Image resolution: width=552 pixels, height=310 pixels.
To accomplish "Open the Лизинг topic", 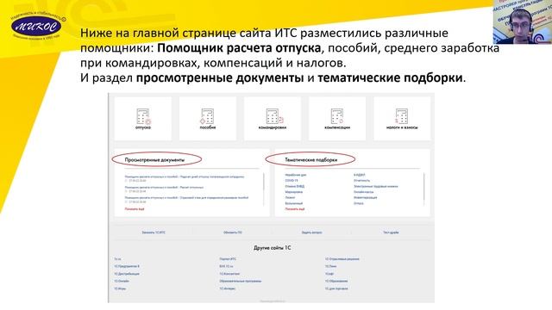I will point(290,197).
